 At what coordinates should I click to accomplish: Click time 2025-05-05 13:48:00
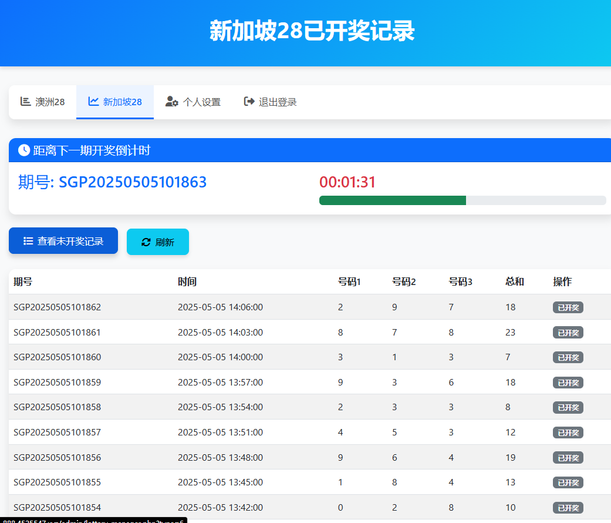(221, 457)
